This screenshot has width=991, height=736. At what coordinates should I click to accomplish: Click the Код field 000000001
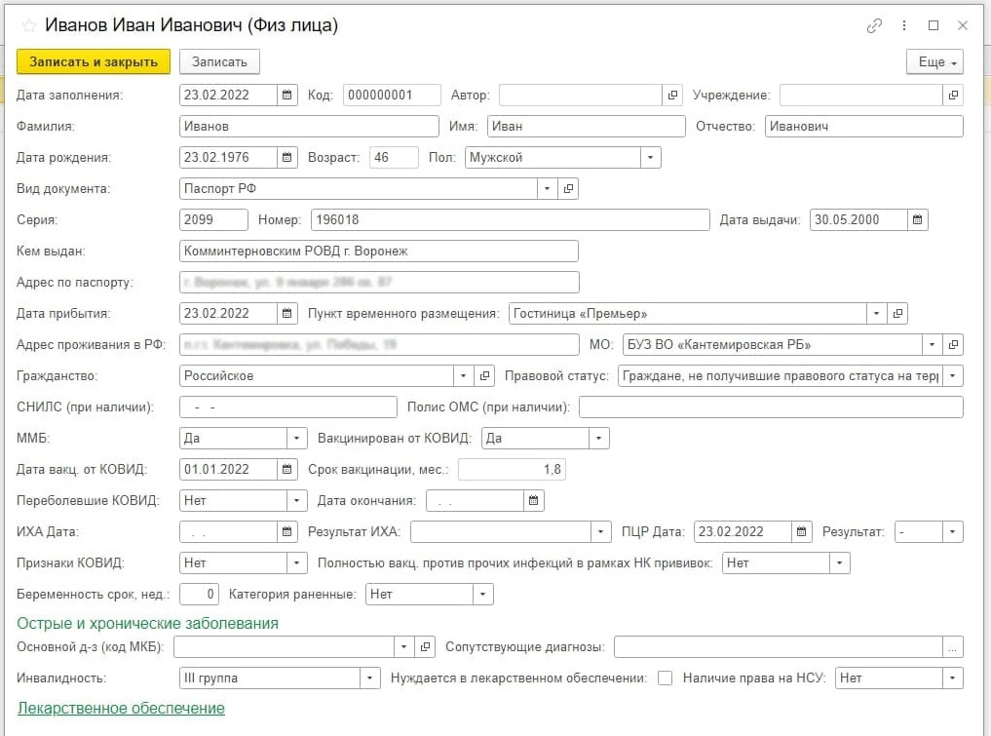point(392,95)
